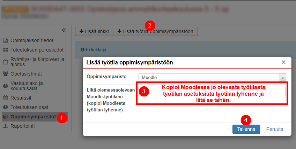Save the workspace with Tallenna
The width and height of the screenshot is (296, 149).
coord(246,129)
